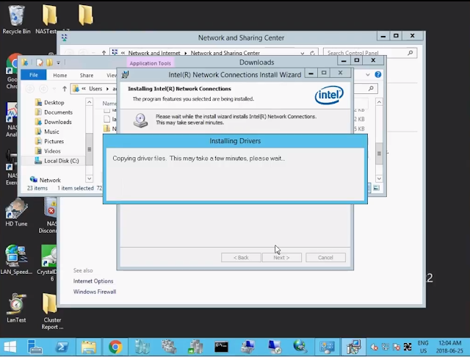
Task: Open the Windows Firewall link
Action: [x=95, y=292]
